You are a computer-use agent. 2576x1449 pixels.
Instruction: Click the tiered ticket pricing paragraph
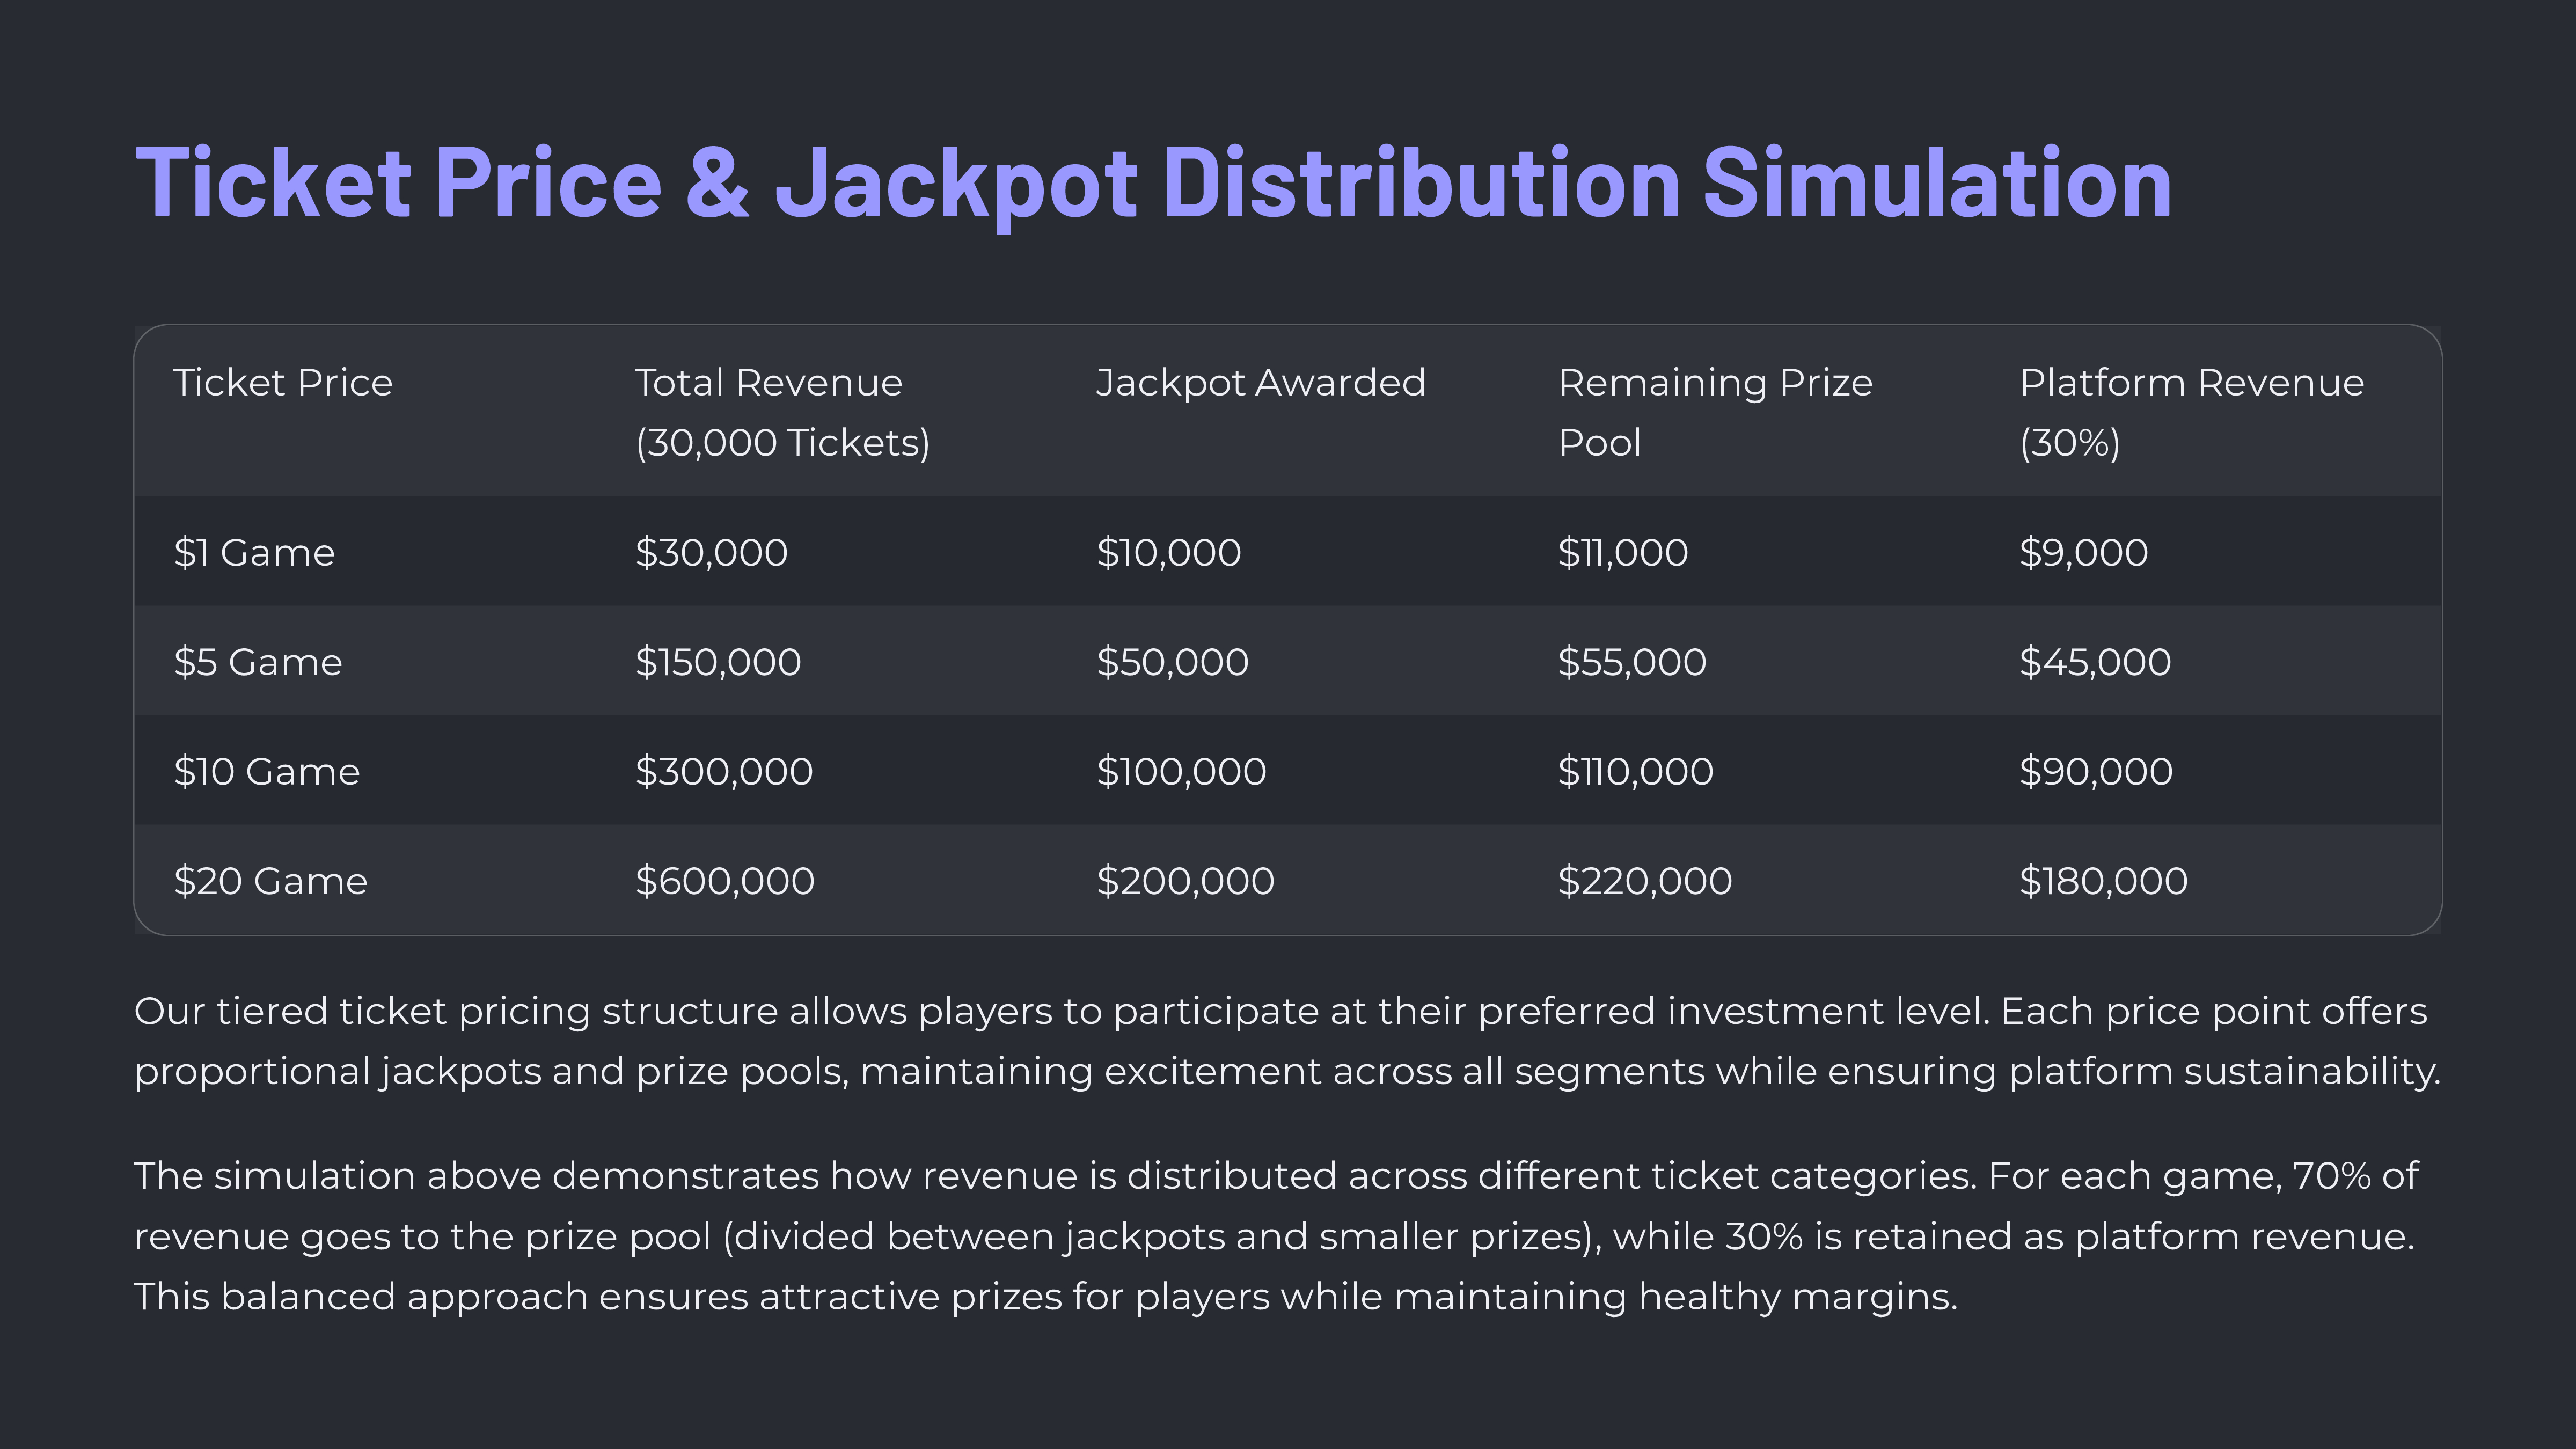click(x=1287, y=1041)
